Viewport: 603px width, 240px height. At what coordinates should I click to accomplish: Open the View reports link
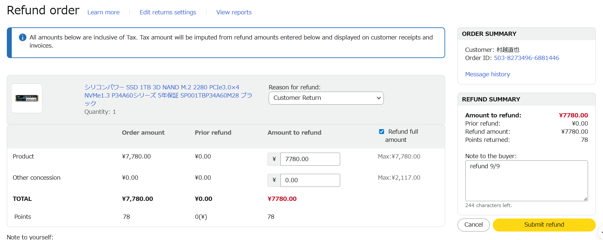234,12
